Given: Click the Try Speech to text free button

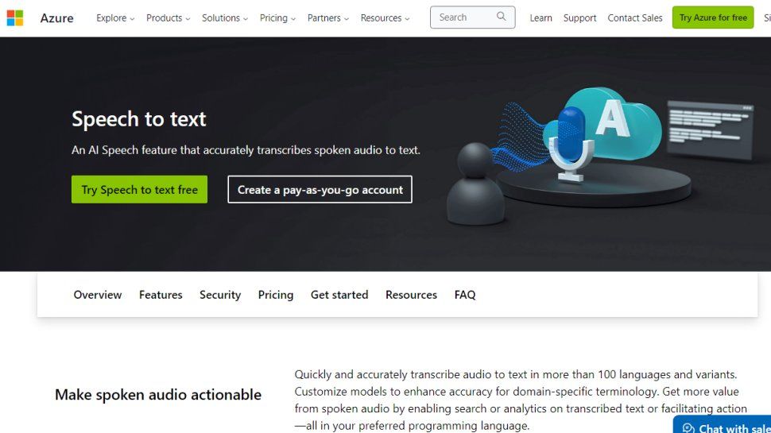Looking at the screenshot, I should [139, 189].
